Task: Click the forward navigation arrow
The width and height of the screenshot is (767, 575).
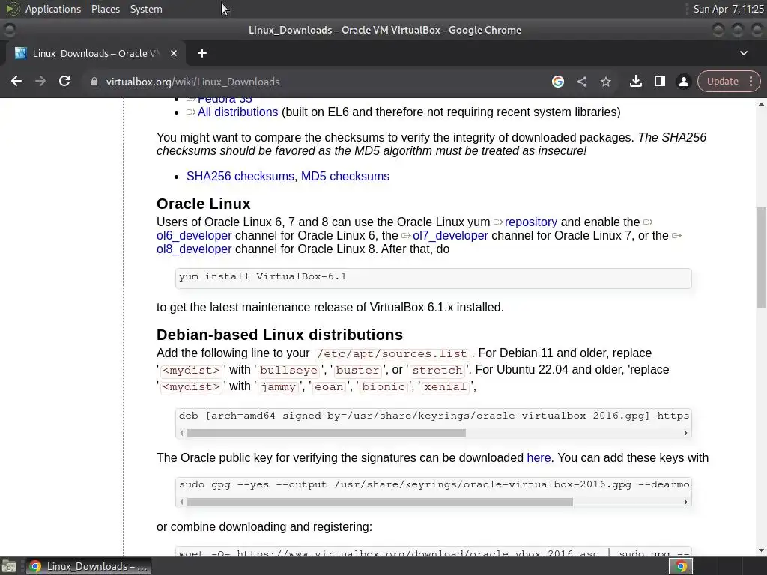Action: [40, 81]
